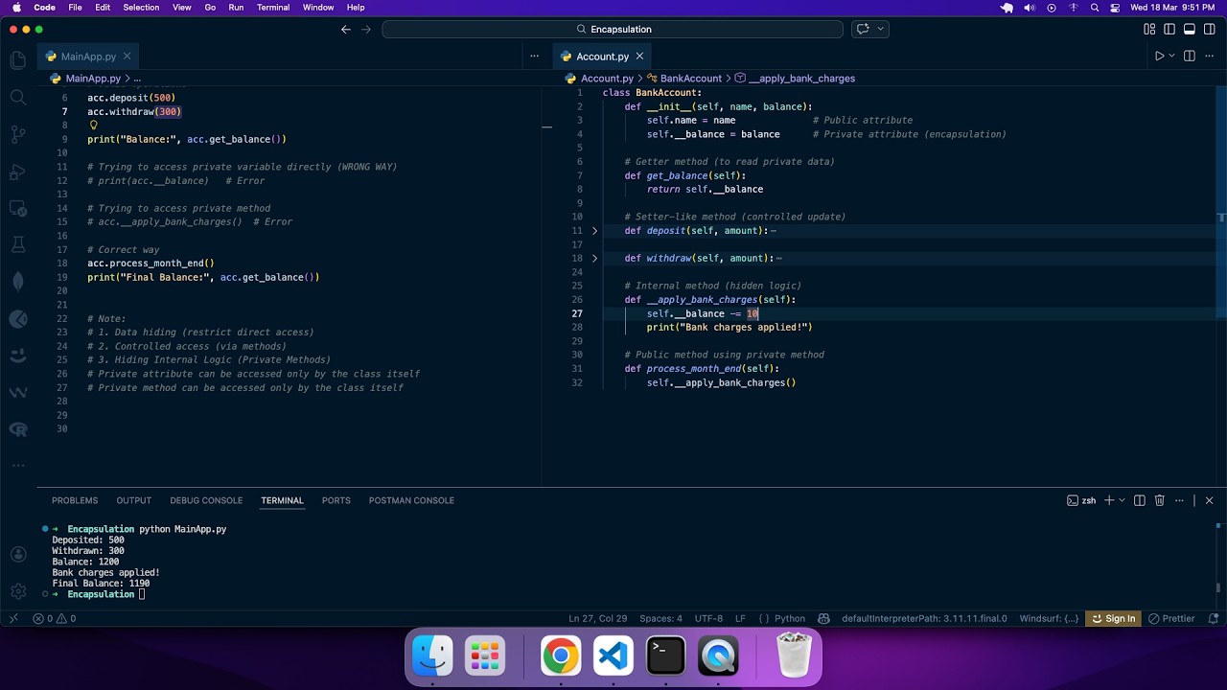
Task: Kill terminal with the trash icon
Action: [1159, 500]
